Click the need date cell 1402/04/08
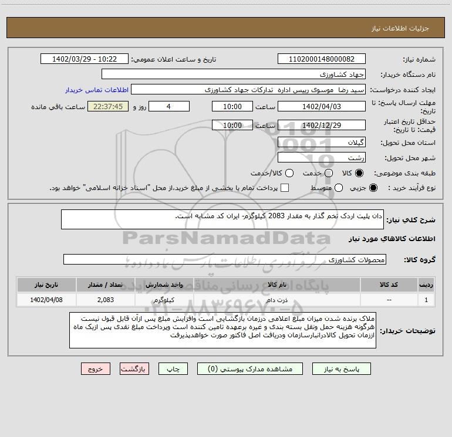This screenshot has height=437, width=452. [46, 300]
